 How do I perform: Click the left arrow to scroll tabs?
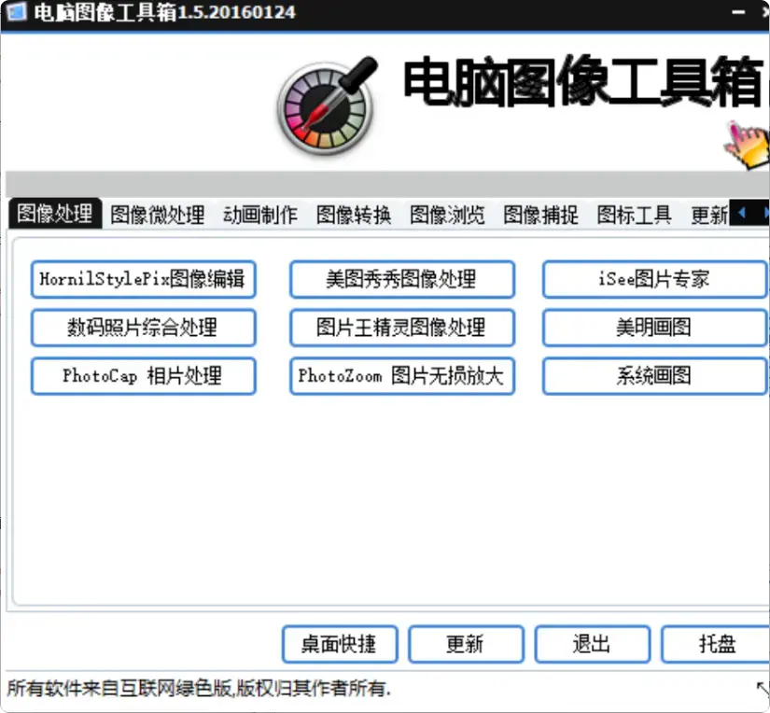point(740,213)
